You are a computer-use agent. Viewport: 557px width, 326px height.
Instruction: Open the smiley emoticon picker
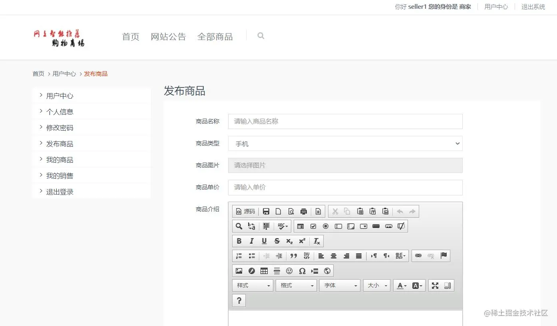coord(289,270)
